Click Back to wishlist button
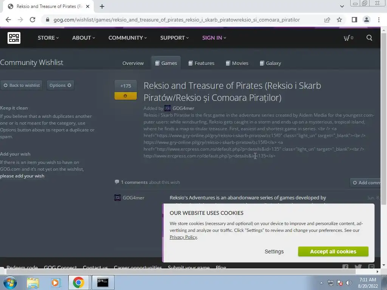Screen dimensions: 387x290 22,85
